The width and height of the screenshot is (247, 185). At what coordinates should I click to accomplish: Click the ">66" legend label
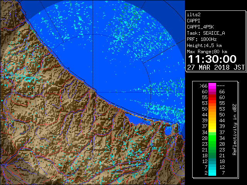click(203, 86)
